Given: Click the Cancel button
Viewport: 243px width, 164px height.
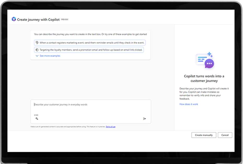Looking at the screenshot, I should [x=225, y=135].
